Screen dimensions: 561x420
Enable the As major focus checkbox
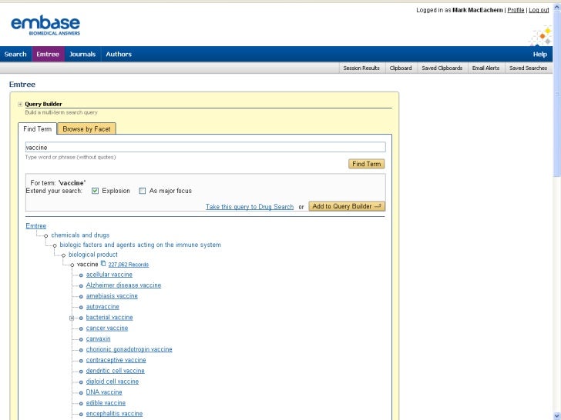coord(143,191)
